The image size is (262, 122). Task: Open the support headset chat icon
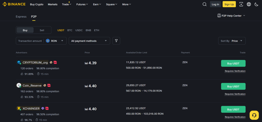[254, 115]
